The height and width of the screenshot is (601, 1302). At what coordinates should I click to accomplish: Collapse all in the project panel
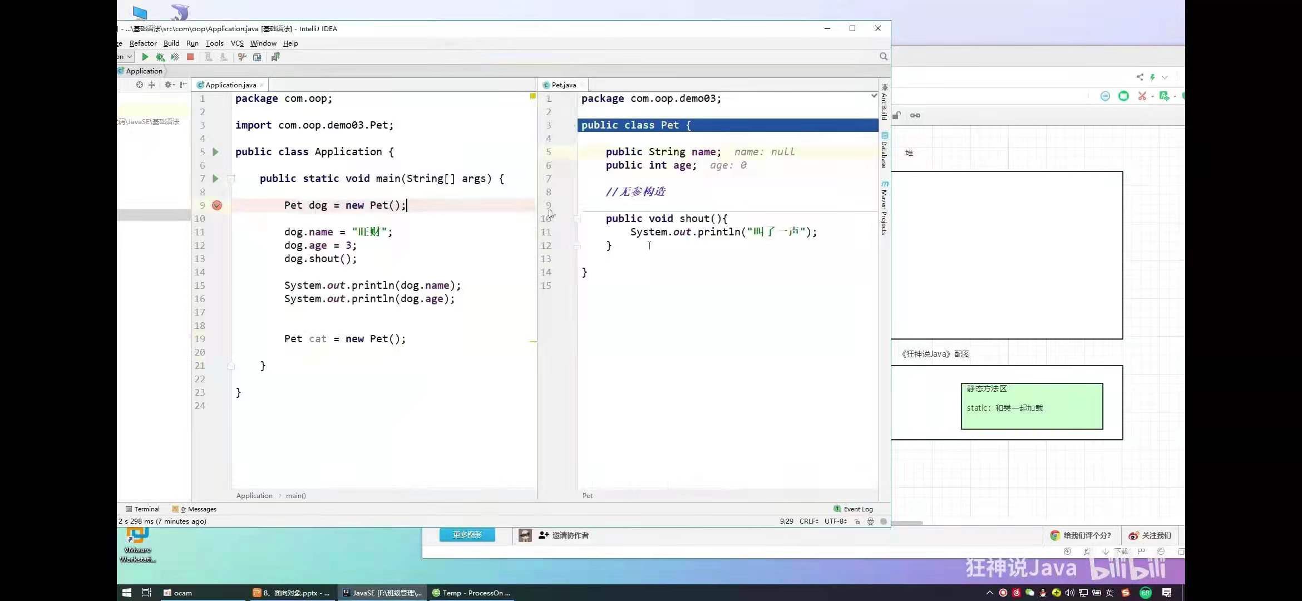[151, 85]
